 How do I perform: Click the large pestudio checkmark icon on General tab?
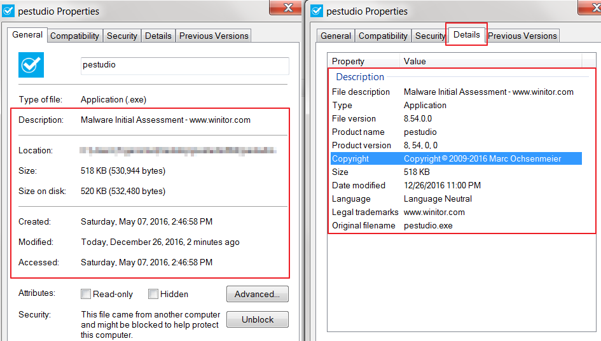point(31,65)
